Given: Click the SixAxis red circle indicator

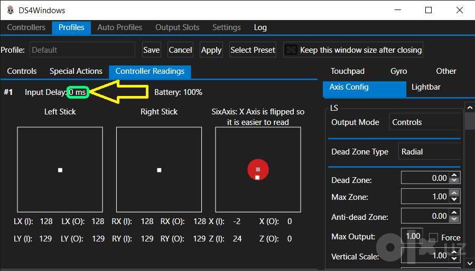Looking at the screenshot, I should point(258,170).
